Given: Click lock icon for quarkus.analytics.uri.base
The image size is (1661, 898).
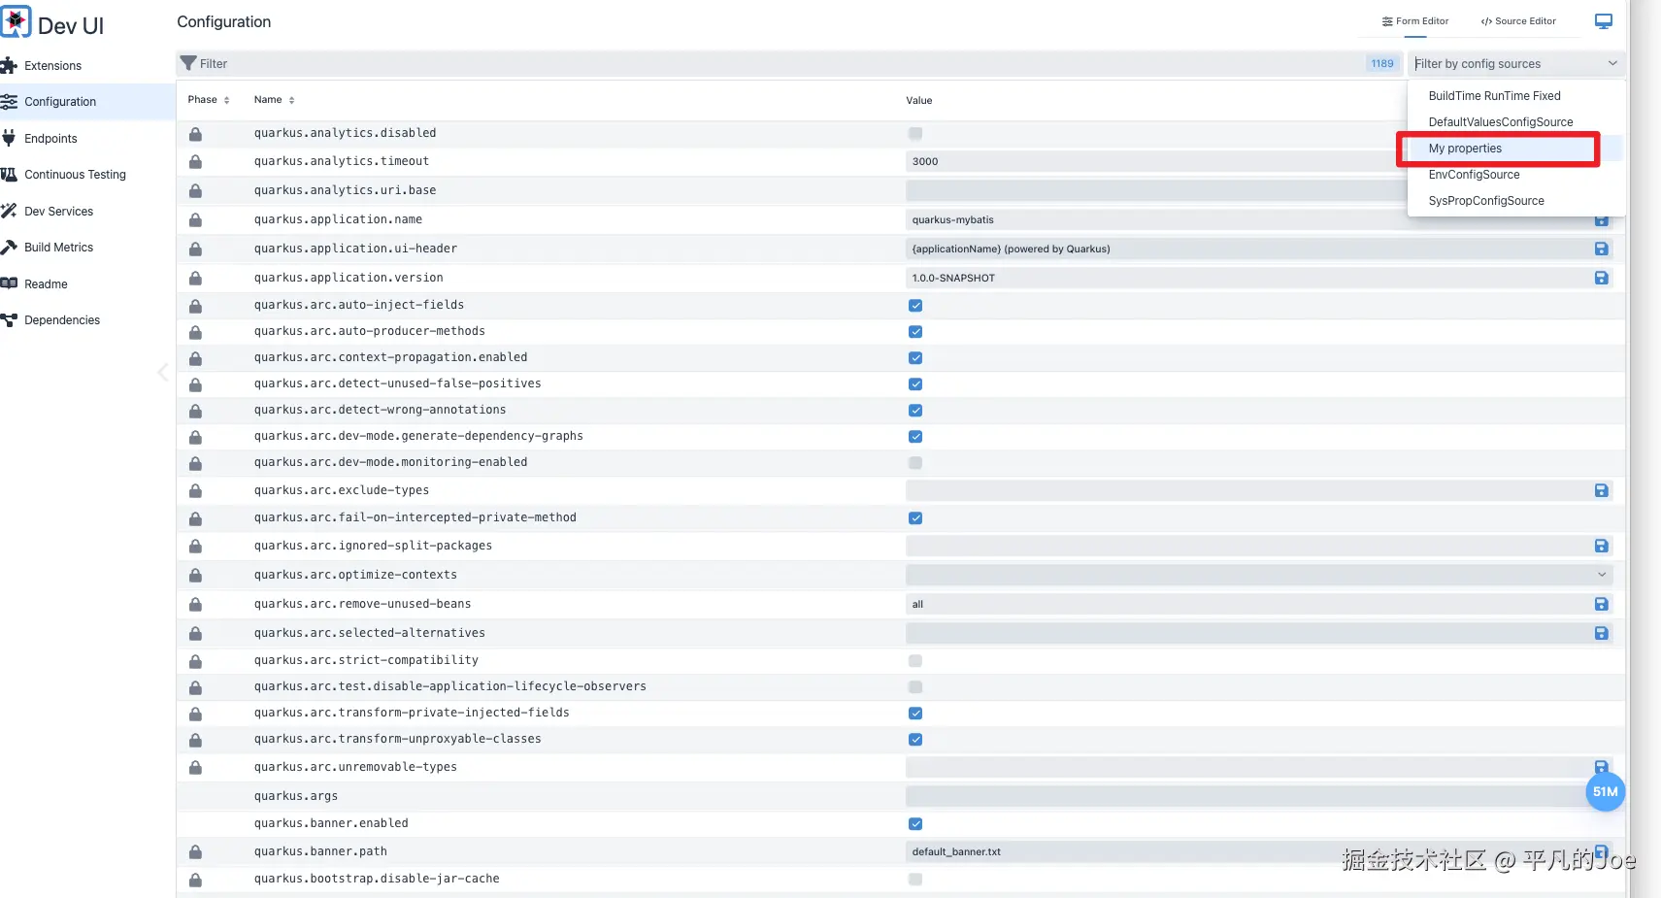Looking at the screenshot, I should pos(195,191).
